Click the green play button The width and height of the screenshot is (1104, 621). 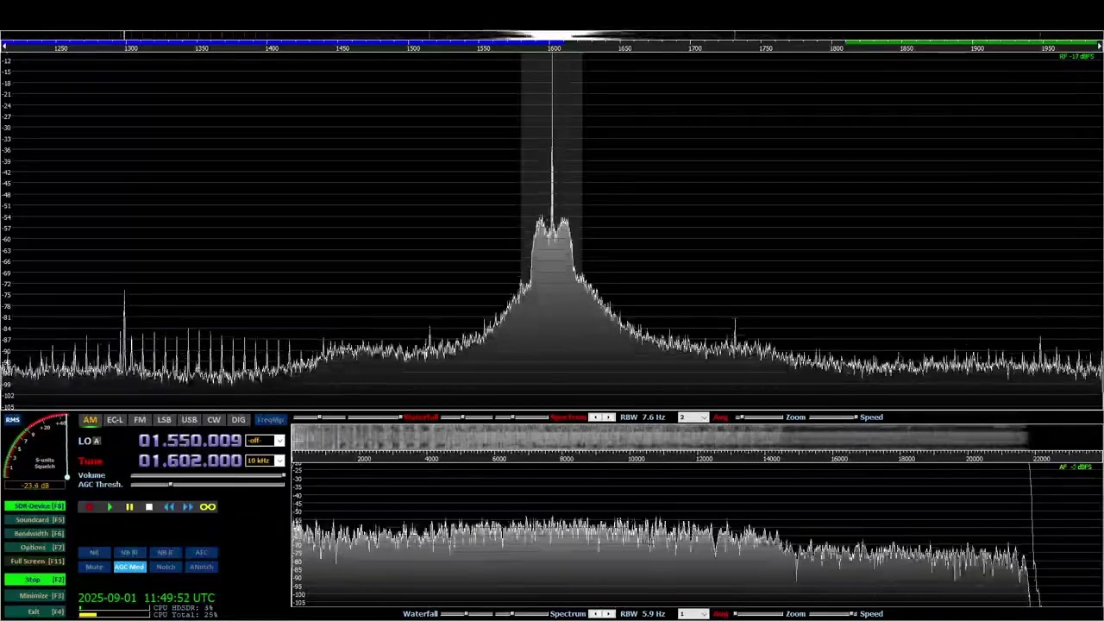pyautogui.click(x=110, y=507)
